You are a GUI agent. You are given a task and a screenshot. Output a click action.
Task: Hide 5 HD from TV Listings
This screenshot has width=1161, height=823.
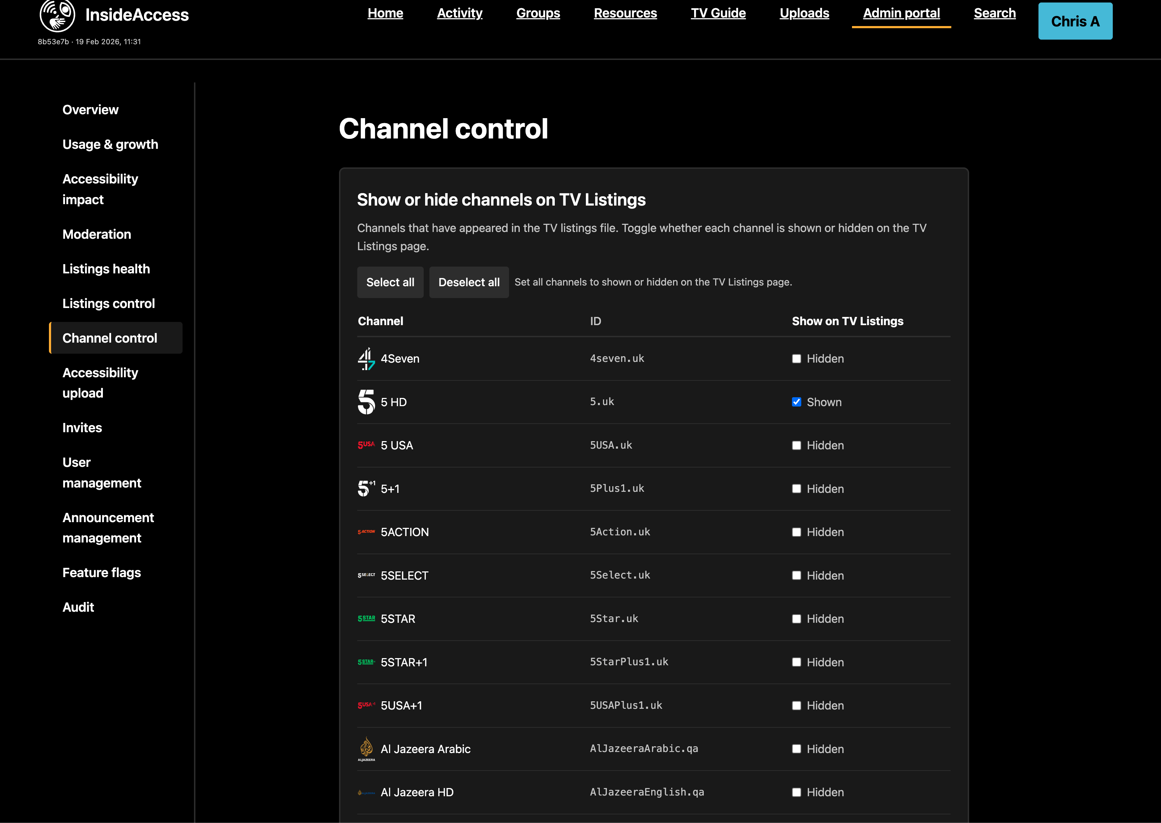796,402
